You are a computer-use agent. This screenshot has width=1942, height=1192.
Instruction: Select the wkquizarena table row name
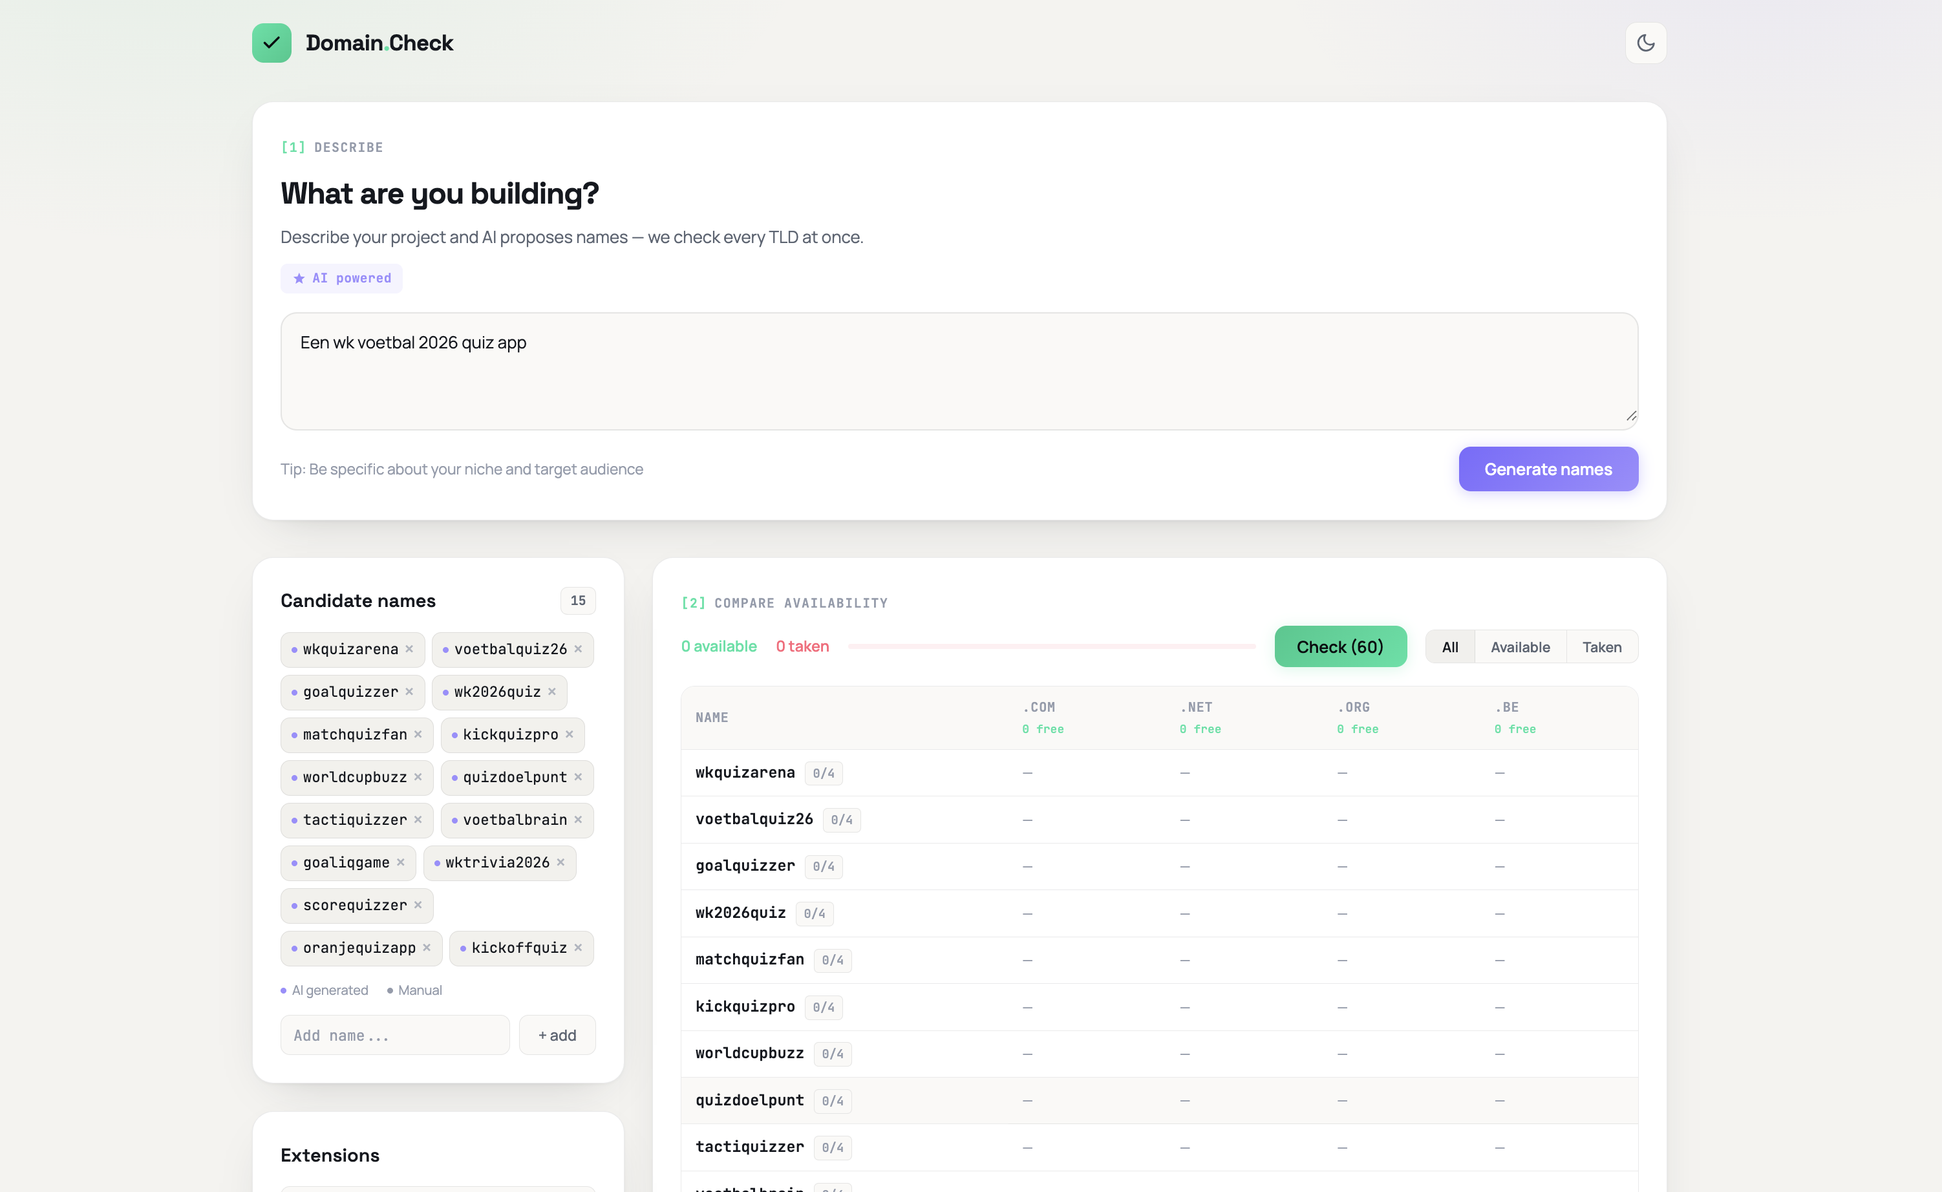pos(745,772)
